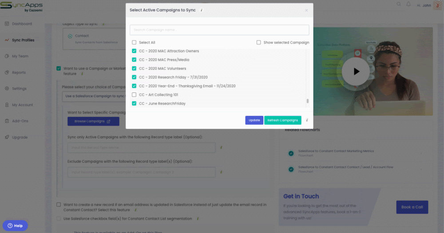The height and width of the screenshot is (233, 444).
Task: Enable Show selected Campaign checkbox
Action: point(258,43)
